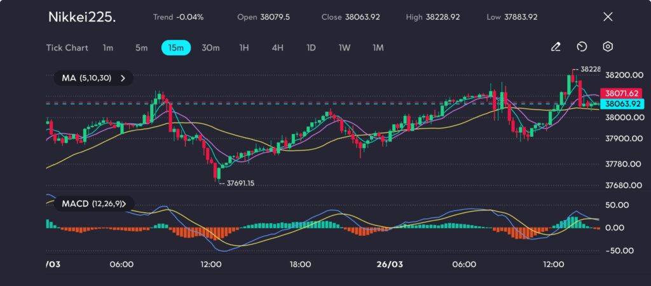The image size is (651, 286).
Task: Select the 5m timeframe
Action: (x=141, y=48)
